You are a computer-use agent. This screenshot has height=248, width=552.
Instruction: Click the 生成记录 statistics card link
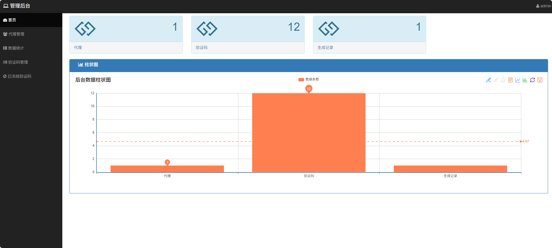[x=370, y=48]
